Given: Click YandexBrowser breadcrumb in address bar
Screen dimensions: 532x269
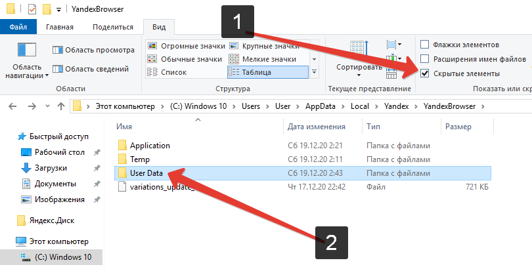Looking at the screenshot, I should [449, 106].
